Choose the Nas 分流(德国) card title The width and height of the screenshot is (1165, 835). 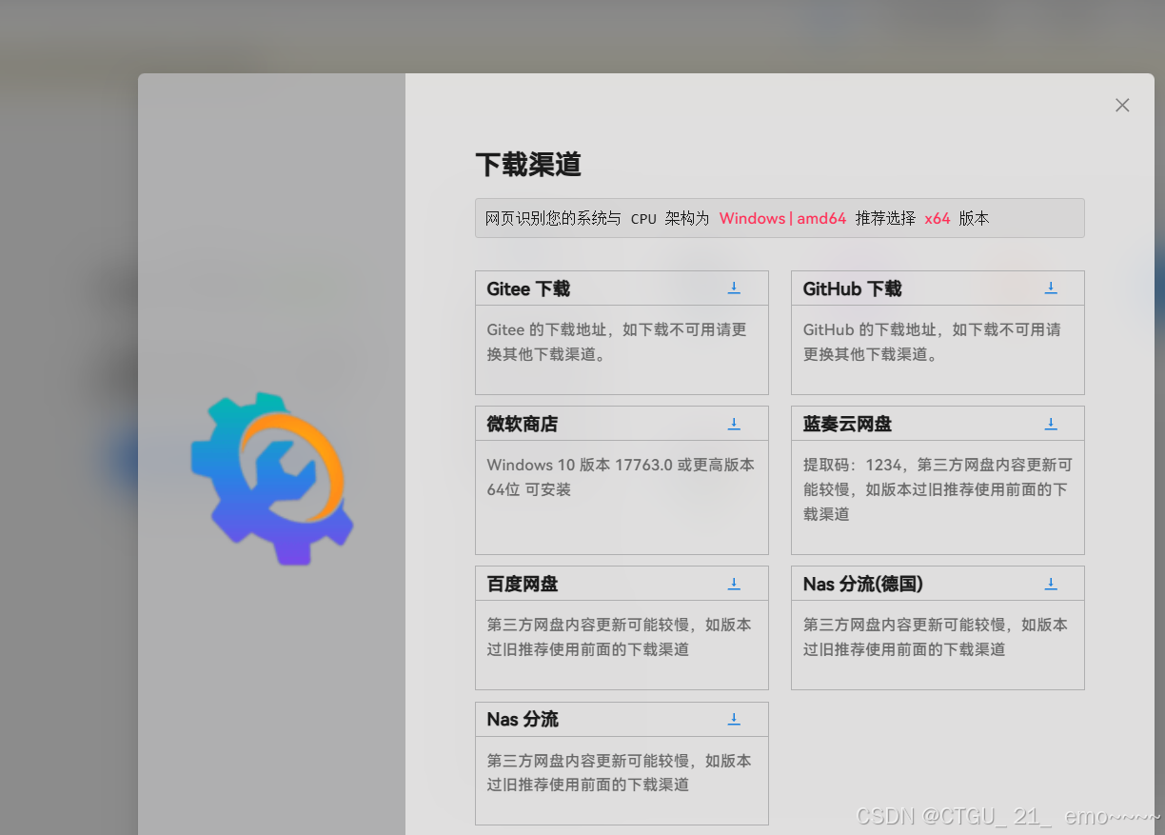tap(862, 584)
